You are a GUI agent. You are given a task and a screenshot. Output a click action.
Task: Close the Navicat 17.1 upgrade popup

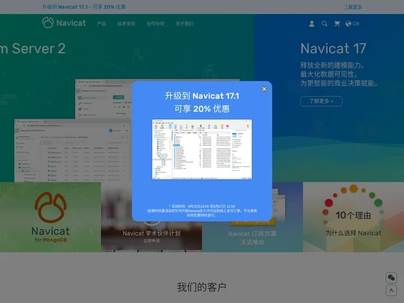coord(264,89)
